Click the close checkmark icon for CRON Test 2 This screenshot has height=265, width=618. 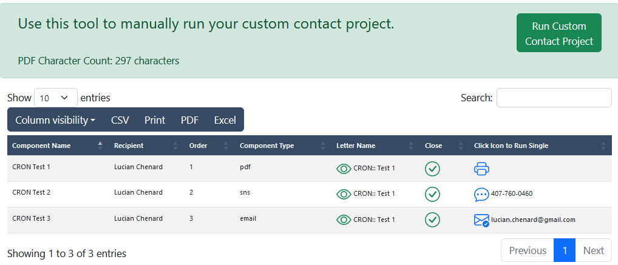click(x=432, y=194)
